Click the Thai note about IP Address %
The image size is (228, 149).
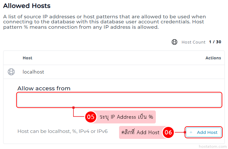(126, 117)
